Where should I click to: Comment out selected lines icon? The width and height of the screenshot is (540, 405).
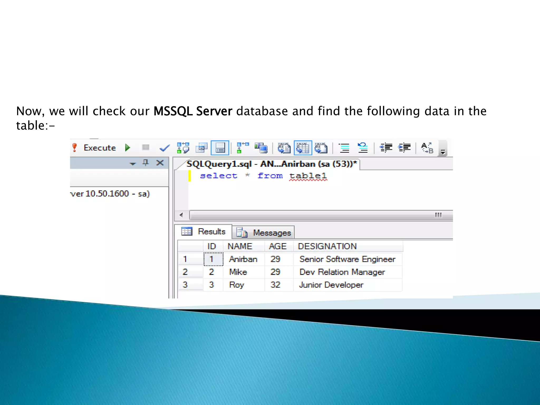[344, 148]
